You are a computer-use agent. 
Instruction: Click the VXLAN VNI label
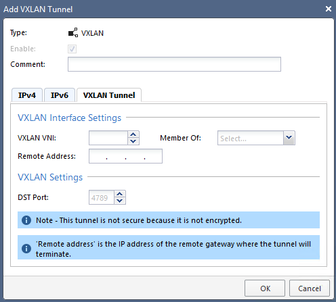(37, 138)
